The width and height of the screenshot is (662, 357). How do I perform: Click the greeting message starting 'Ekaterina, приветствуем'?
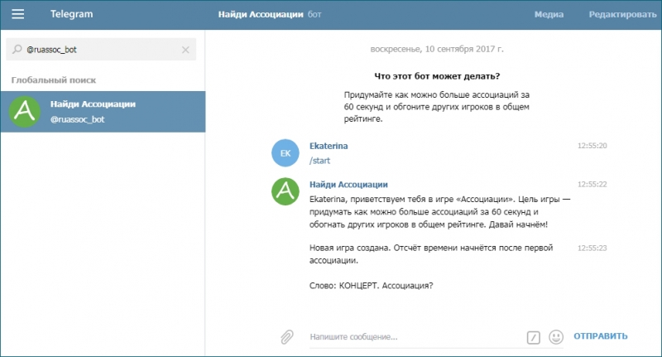point(440,212)
